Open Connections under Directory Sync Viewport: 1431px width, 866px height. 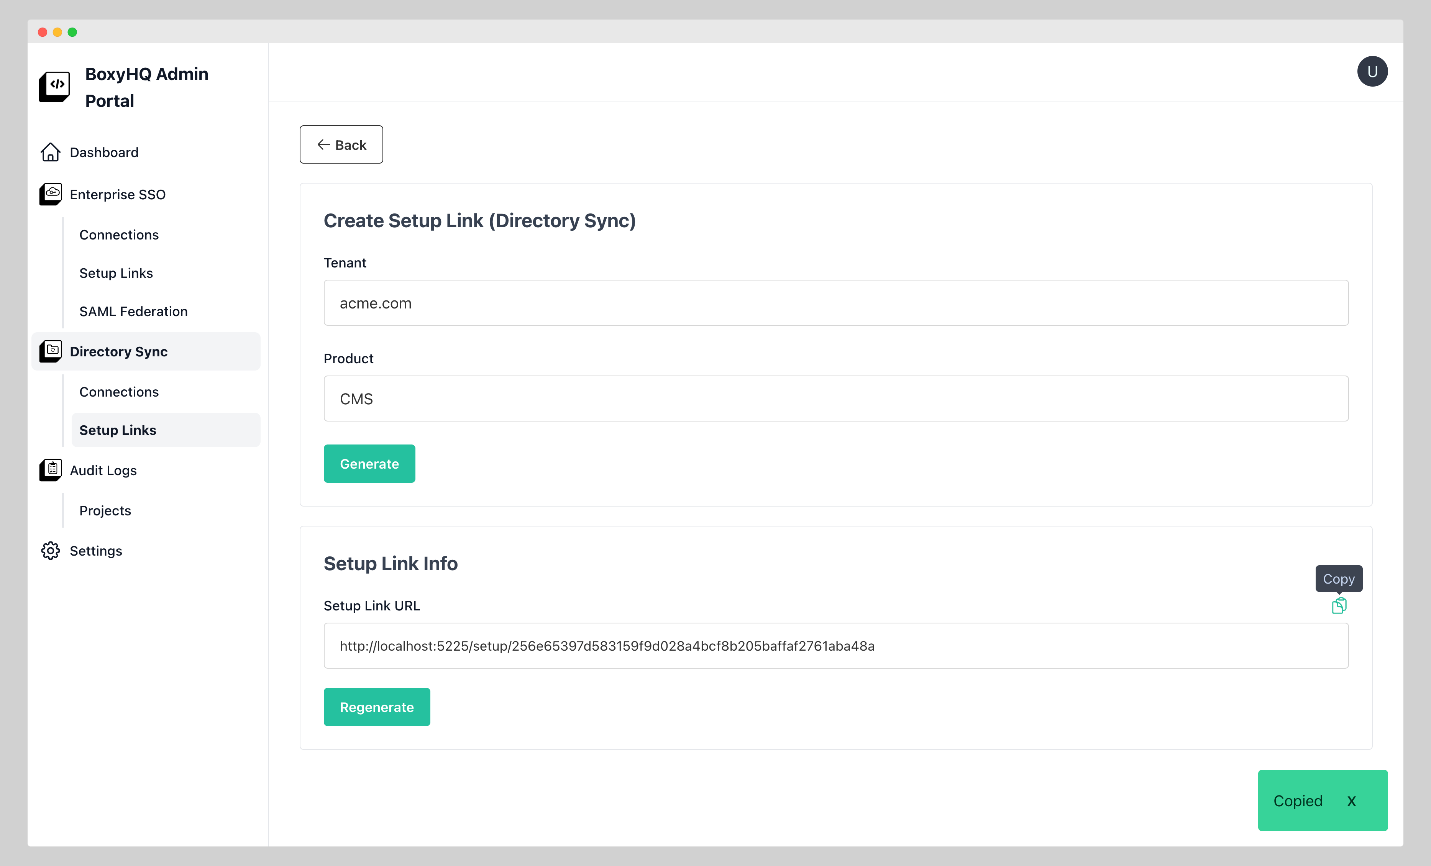click(119, 392)
